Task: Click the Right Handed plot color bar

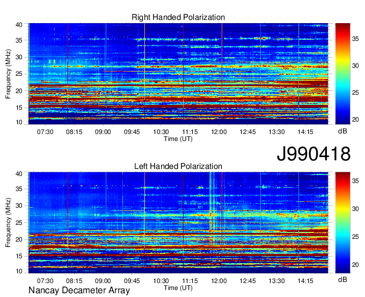Action: click(x=342, y=74)
